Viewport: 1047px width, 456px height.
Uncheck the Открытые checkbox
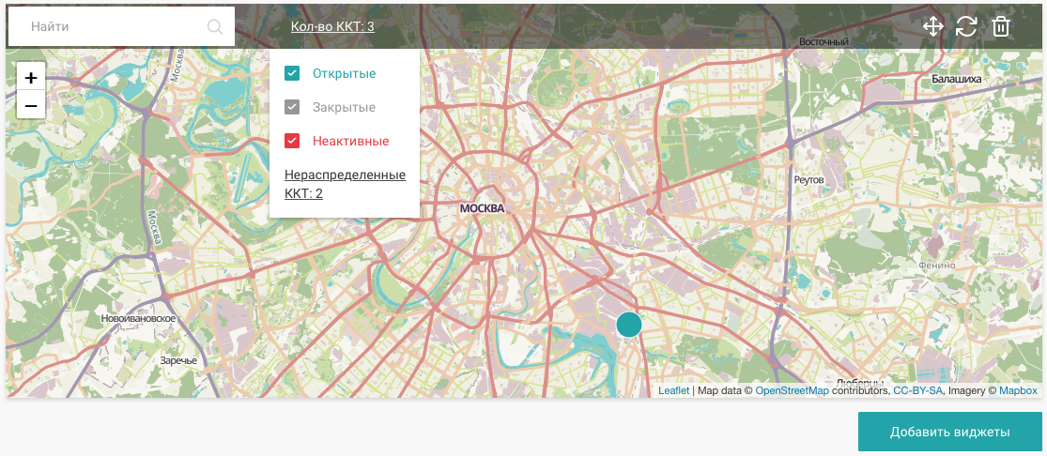pos(292,73)
